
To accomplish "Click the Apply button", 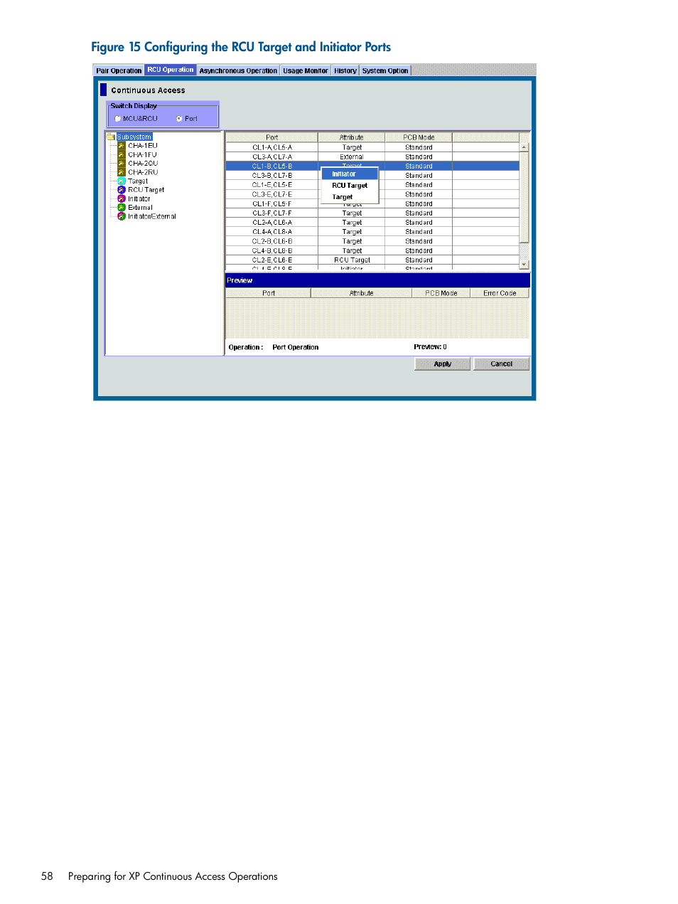I will (442, 364).
